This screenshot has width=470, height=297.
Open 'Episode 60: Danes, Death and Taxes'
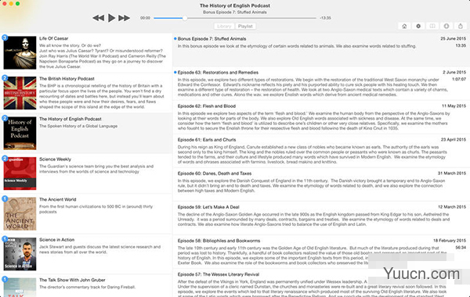[215, 174]
